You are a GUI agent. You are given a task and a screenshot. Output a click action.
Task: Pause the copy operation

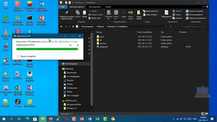pyautogui.click(x=70, y=45)
